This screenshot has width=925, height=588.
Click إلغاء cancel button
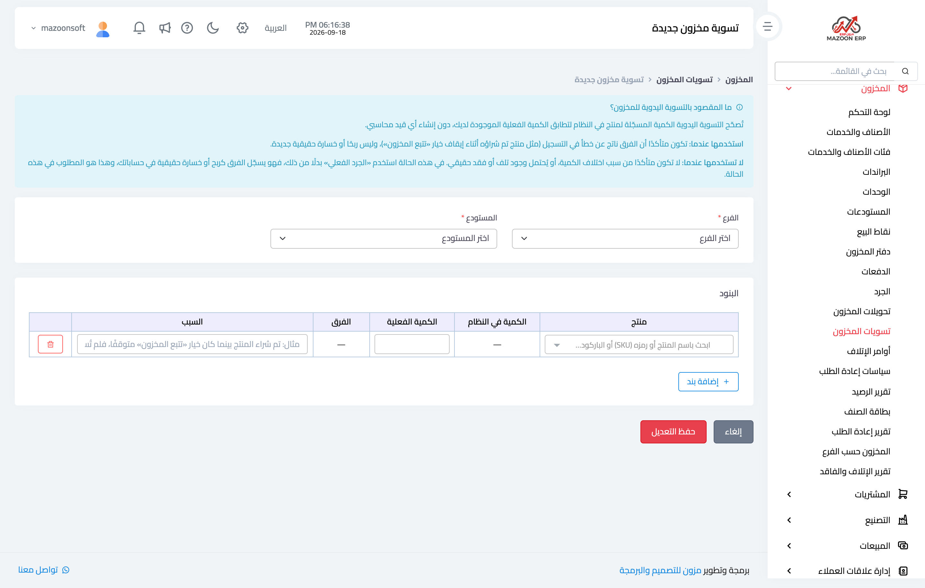pyautogui.click(x=733, y=432)
